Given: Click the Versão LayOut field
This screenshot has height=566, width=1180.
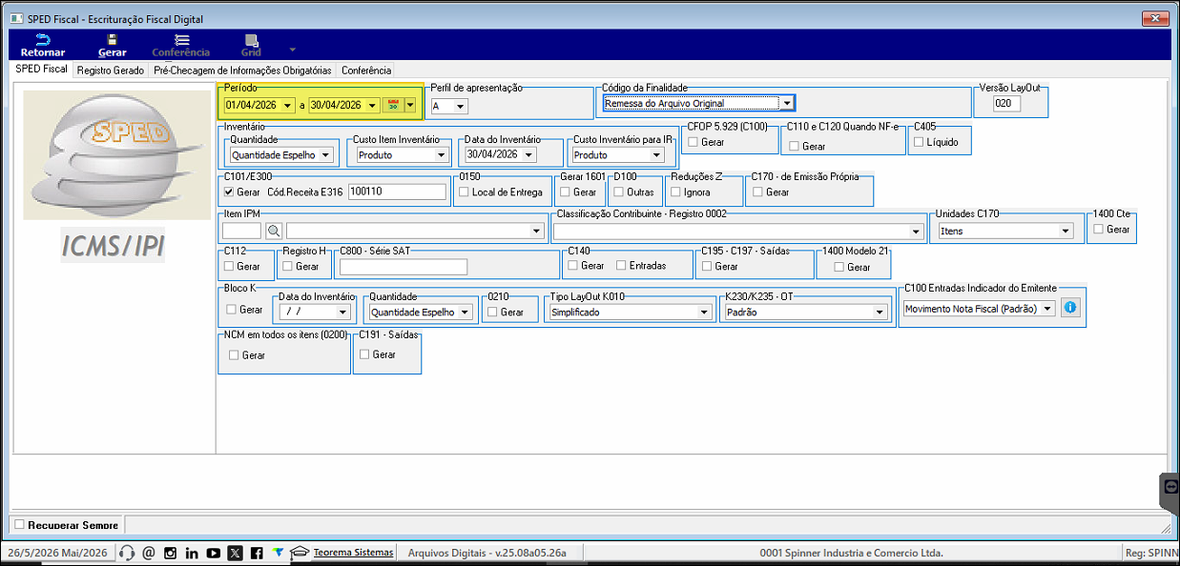Looking at the screenshot, I should (1006, 103).
